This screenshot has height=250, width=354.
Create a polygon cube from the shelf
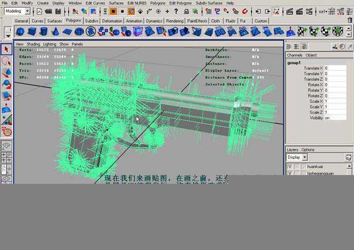(32, 31)
